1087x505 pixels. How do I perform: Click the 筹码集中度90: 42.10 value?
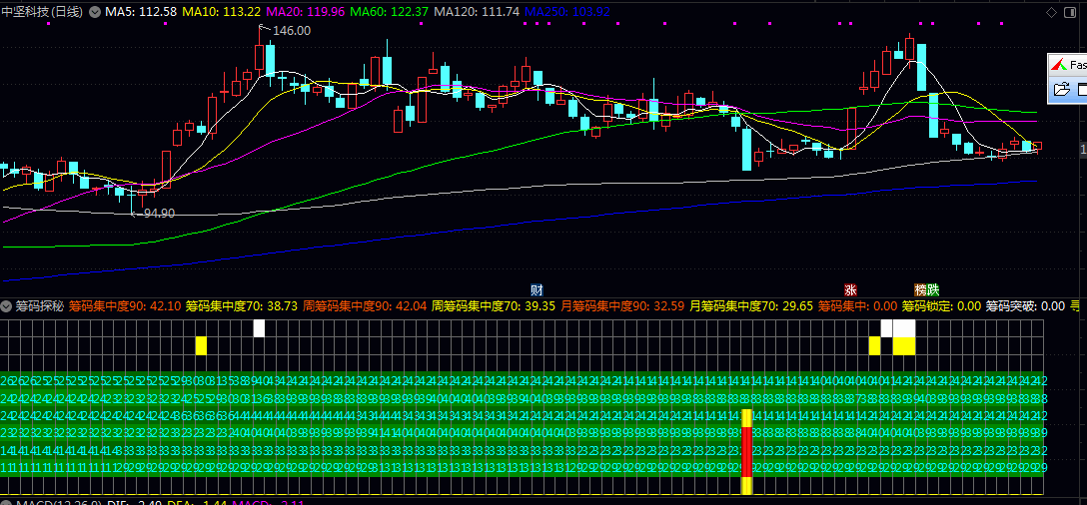pos(126,305)
